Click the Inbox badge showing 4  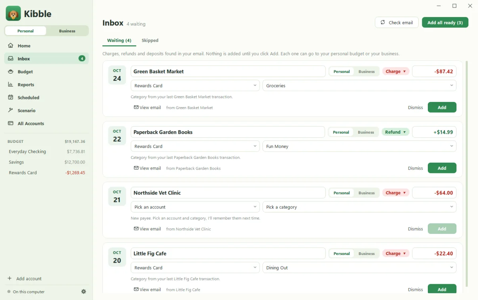click(x=82, y=58)
